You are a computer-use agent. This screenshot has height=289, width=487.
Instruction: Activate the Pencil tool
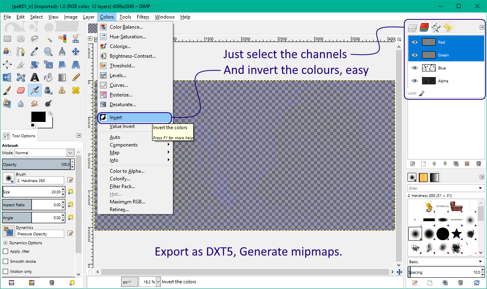pyautogui.click(x=76, y=77)
